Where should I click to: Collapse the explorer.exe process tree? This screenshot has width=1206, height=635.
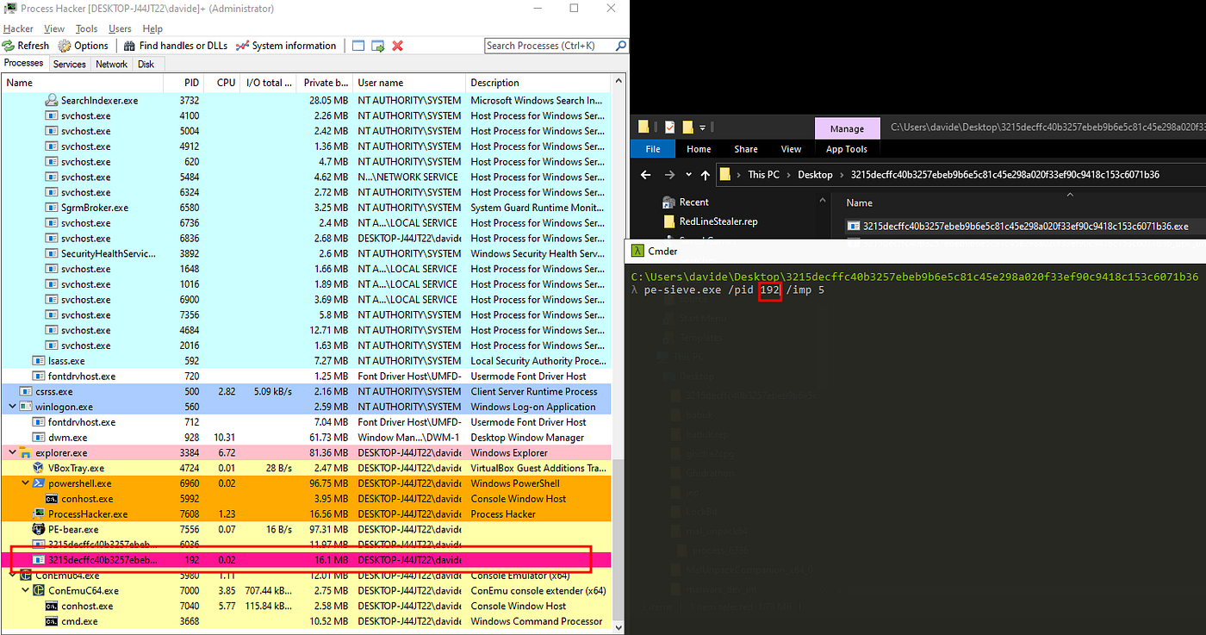[12, 452]
